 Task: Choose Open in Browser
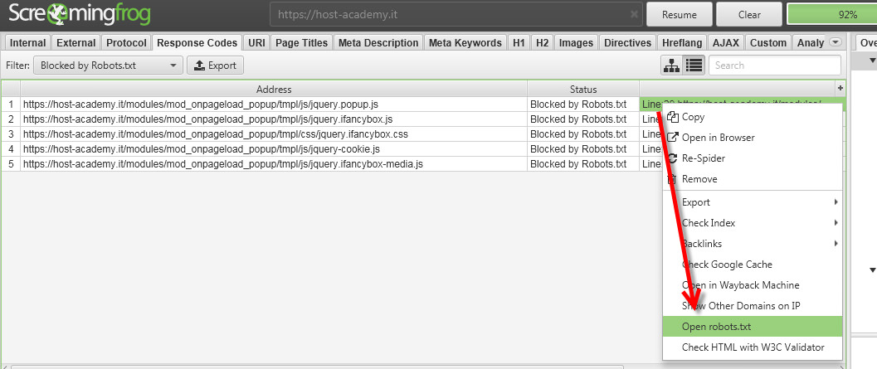pos(753,138)
